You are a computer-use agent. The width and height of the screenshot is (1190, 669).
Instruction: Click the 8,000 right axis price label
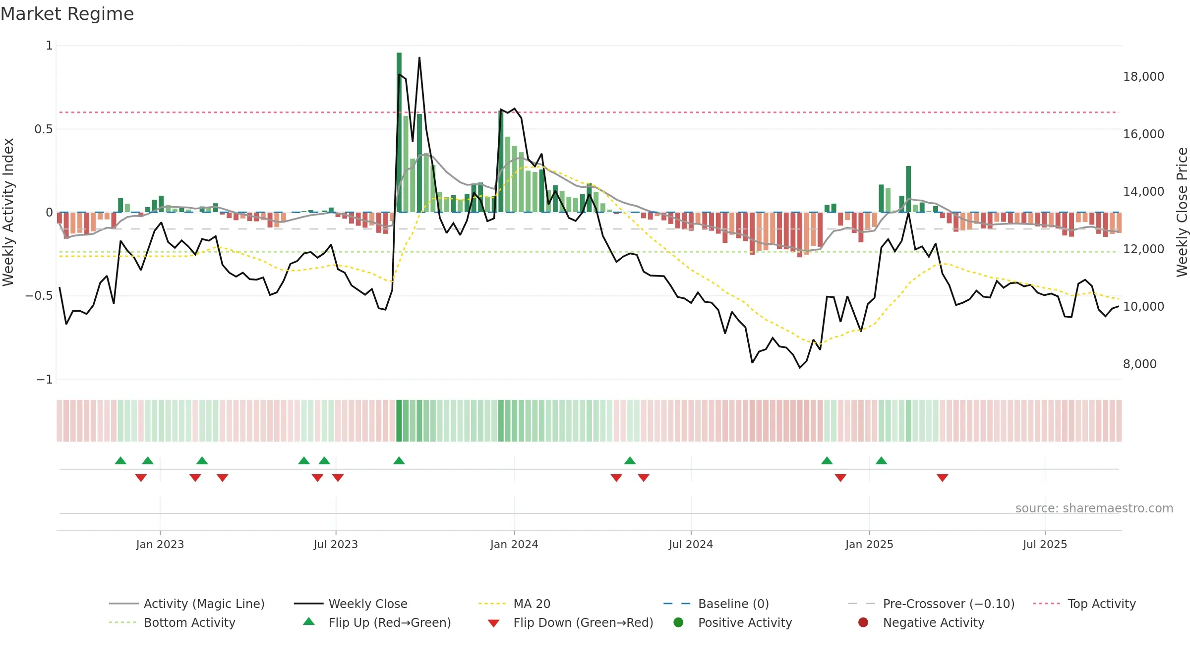(x=1140, y=364)
